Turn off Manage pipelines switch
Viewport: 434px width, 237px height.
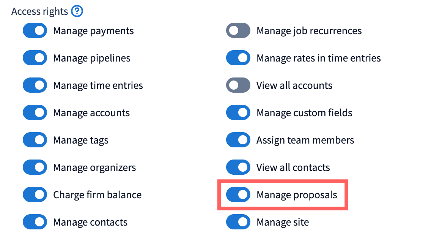(35, 58)
